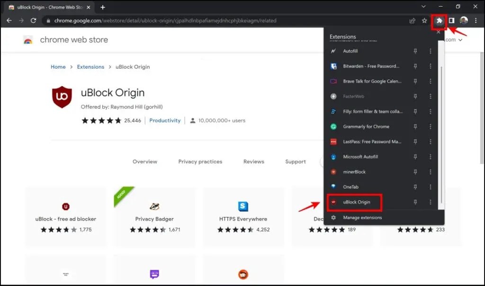This screenshot has height=286, width=485.
Task: Close the uBlock Origin browser tab
Action: [89, 7]
